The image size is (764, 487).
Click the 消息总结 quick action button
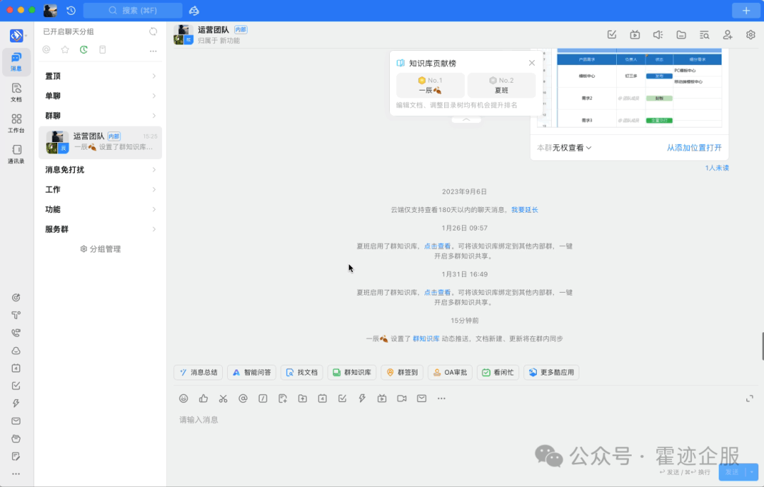click(198, 372)
